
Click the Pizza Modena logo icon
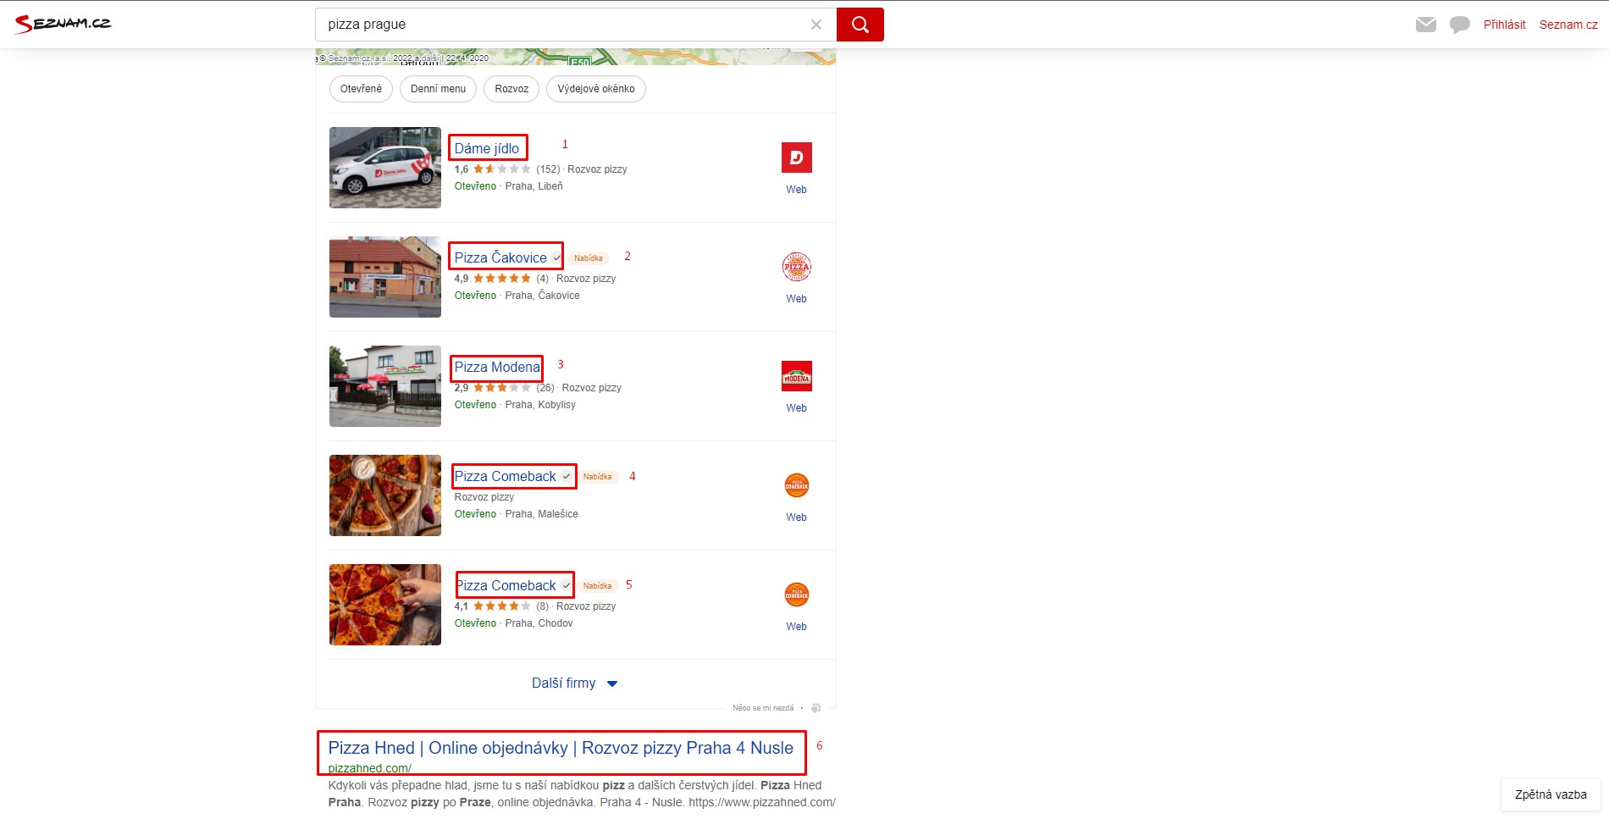pos(796,376)
